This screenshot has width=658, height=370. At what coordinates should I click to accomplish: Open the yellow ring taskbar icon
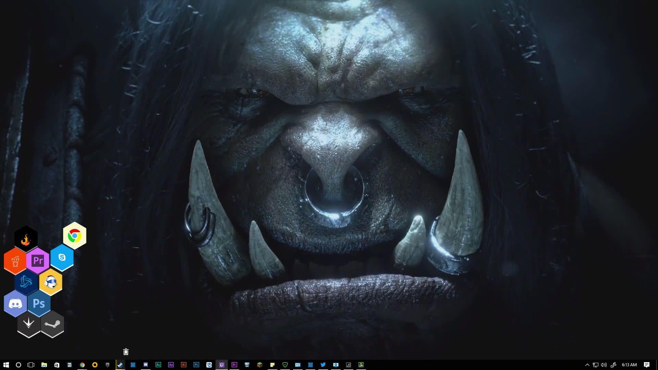[x=95, y=365]
